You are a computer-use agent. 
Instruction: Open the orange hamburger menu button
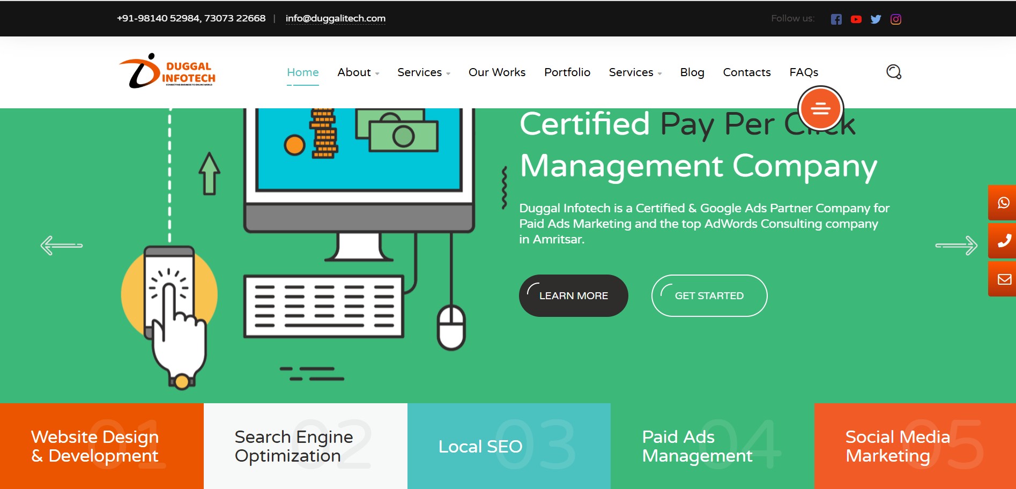point(820,109)
